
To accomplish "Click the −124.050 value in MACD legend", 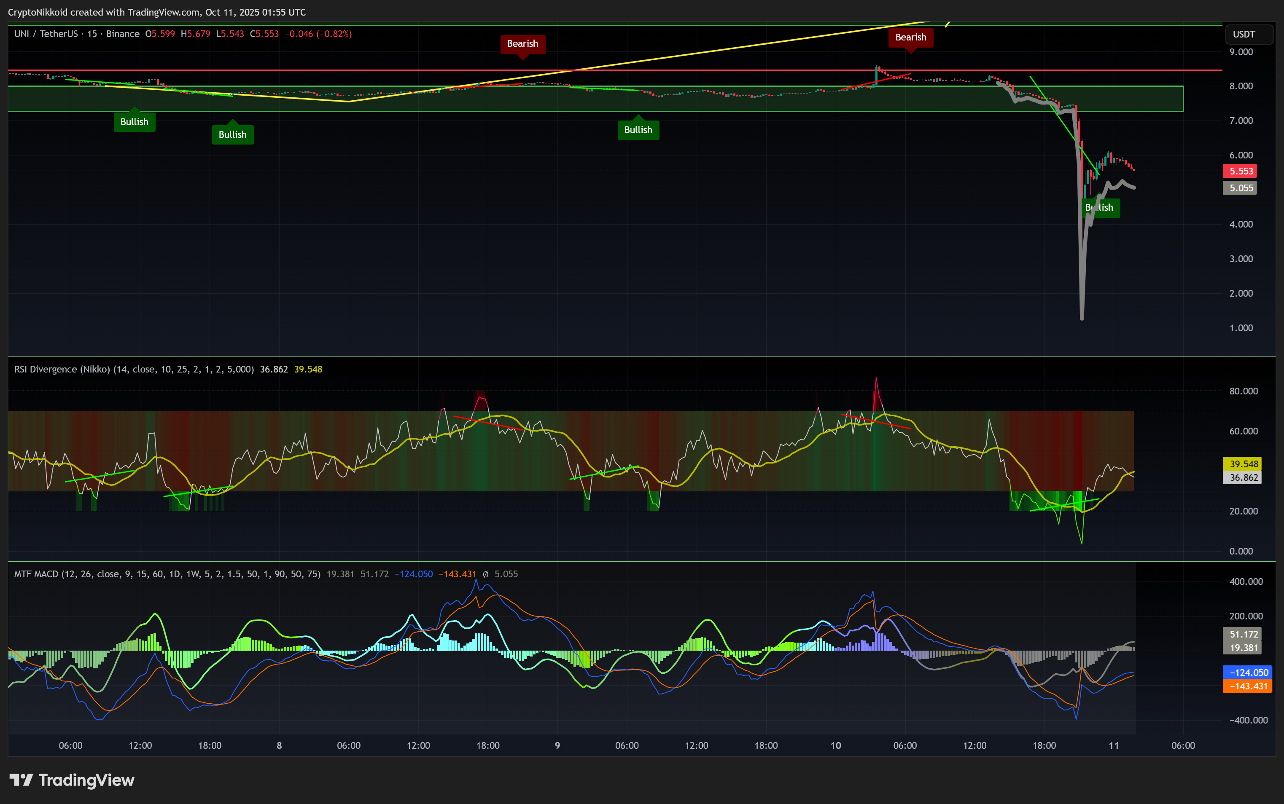I will 414,574.
